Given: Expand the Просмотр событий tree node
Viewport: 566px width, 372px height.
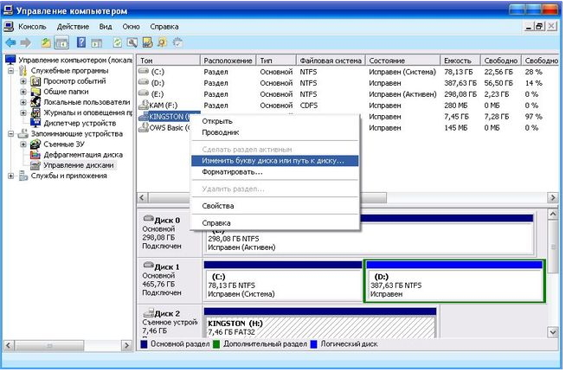Looking at the screenshot, I should tap(23, 81).
